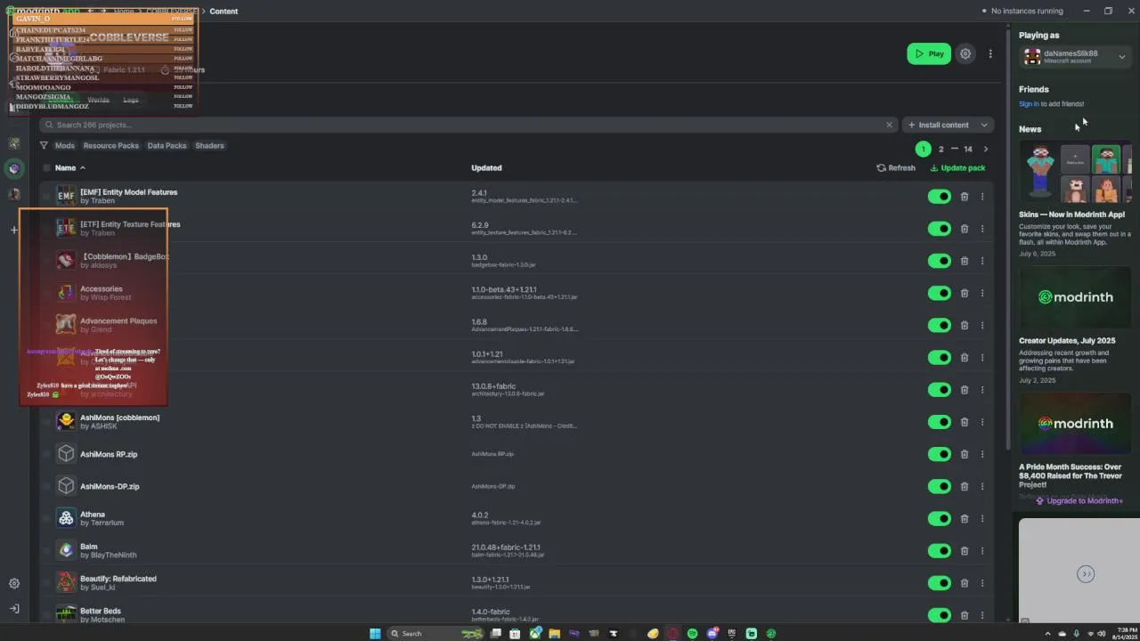
Task: Open more options for AshiMons [cobblemon]
Action: tap(982, 422)
